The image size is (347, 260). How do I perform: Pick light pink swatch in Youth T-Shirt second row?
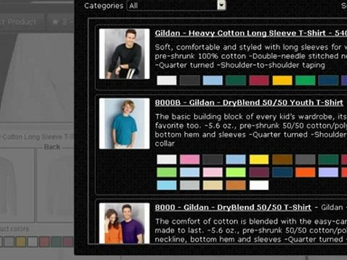pyautogui.click(x=213, y=173)
